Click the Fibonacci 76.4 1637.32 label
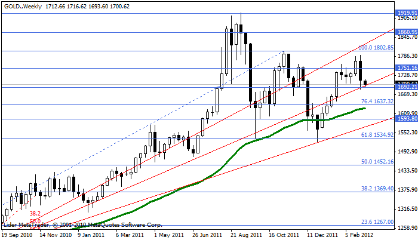The width and height of the screenshot is (418, 240). tap(377, 101)
